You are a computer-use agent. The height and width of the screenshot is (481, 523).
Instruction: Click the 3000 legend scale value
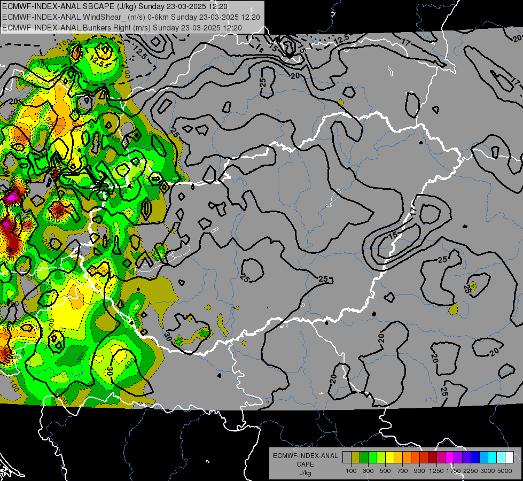pos(488,471)
